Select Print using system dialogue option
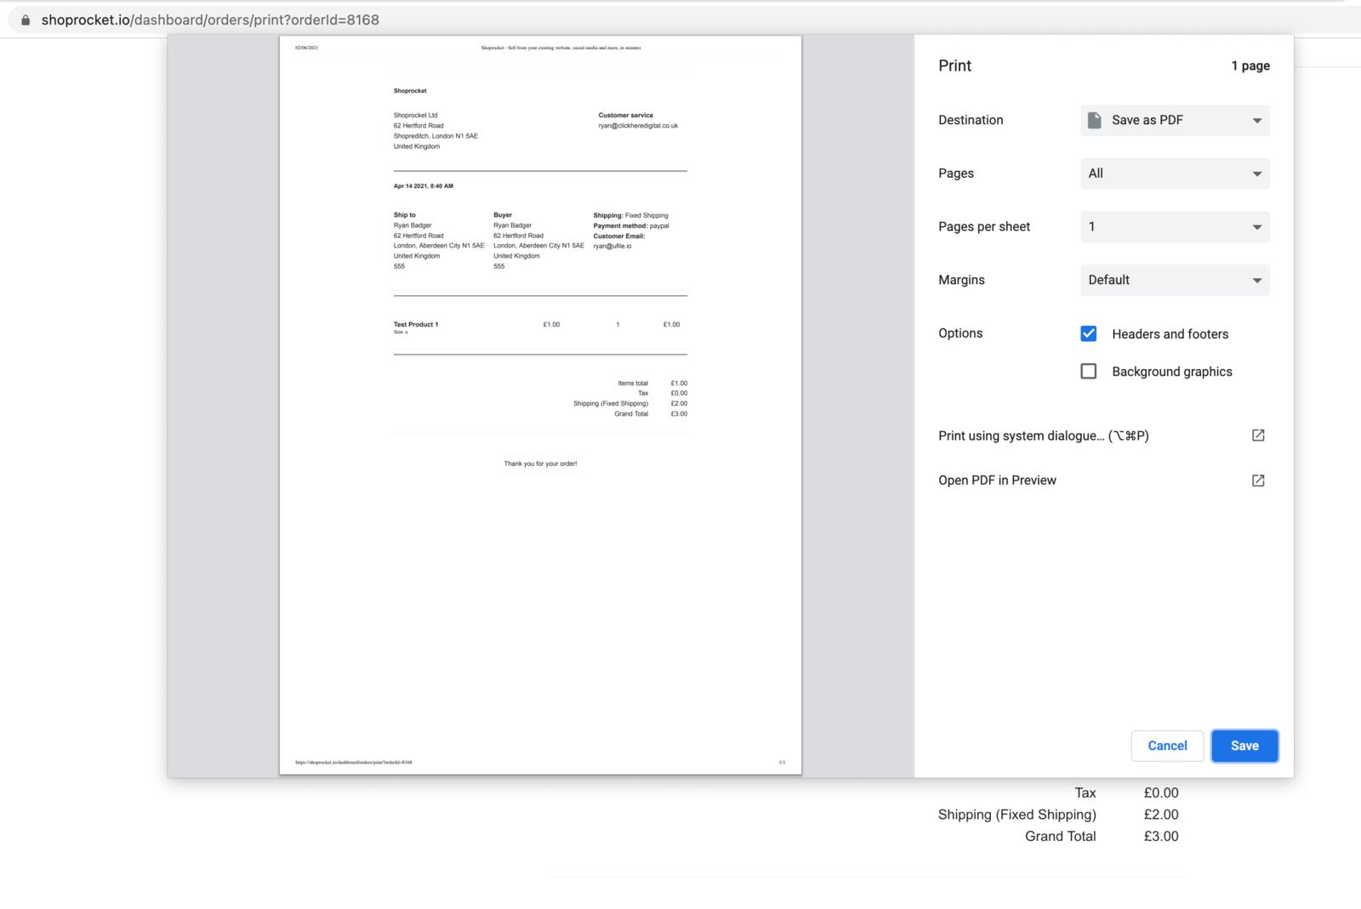The height and width of the screenshot is (909, 1361). tap(1043, 435)
